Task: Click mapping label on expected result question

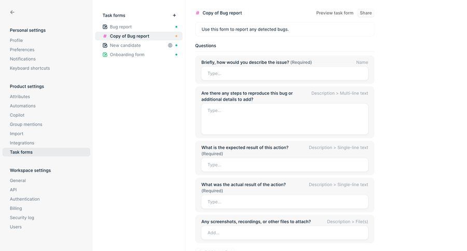Action: 338,147
